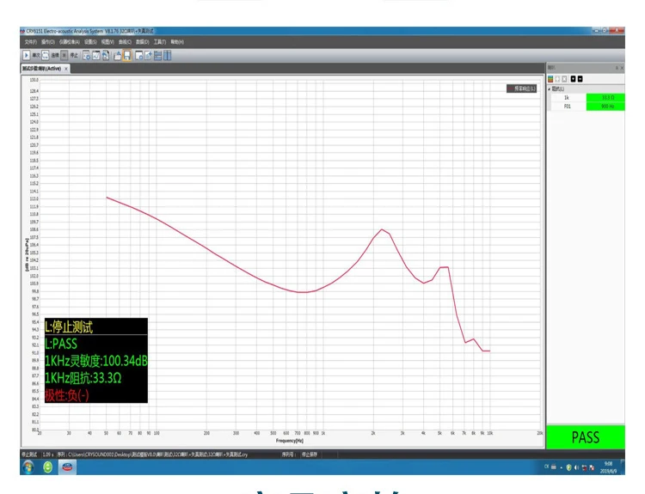Tile panels horizontally via toolbar icon
Image resolution: width=645 pixels, height=494 pixels.
coord(157,56)
